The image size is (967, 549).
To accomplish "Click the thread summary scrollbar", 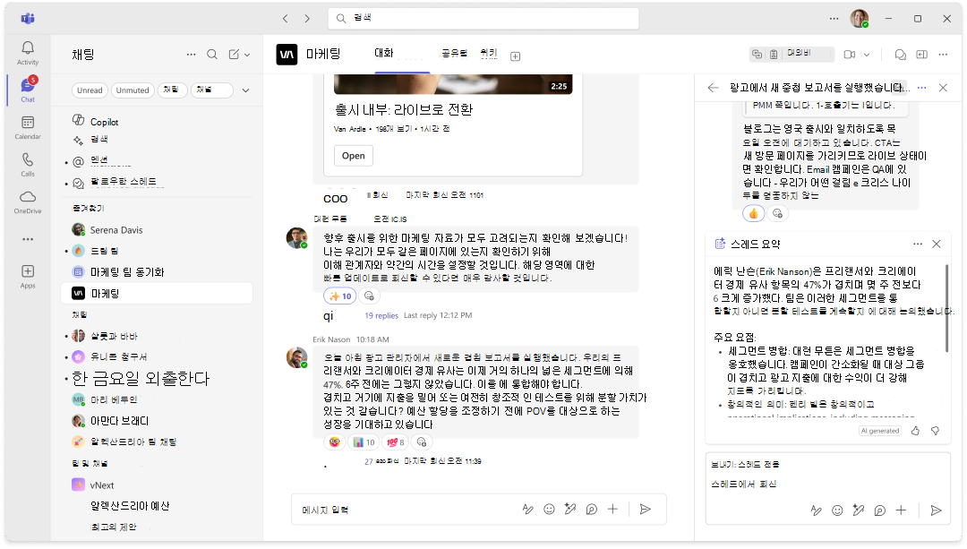I will tap(946, 308).
